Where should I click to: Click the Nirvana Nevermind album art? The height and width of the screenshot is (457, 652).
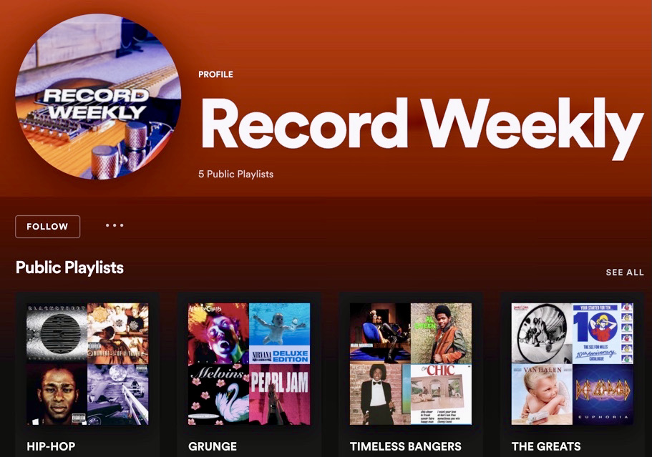pyautogui.click(x=280, y=333)
